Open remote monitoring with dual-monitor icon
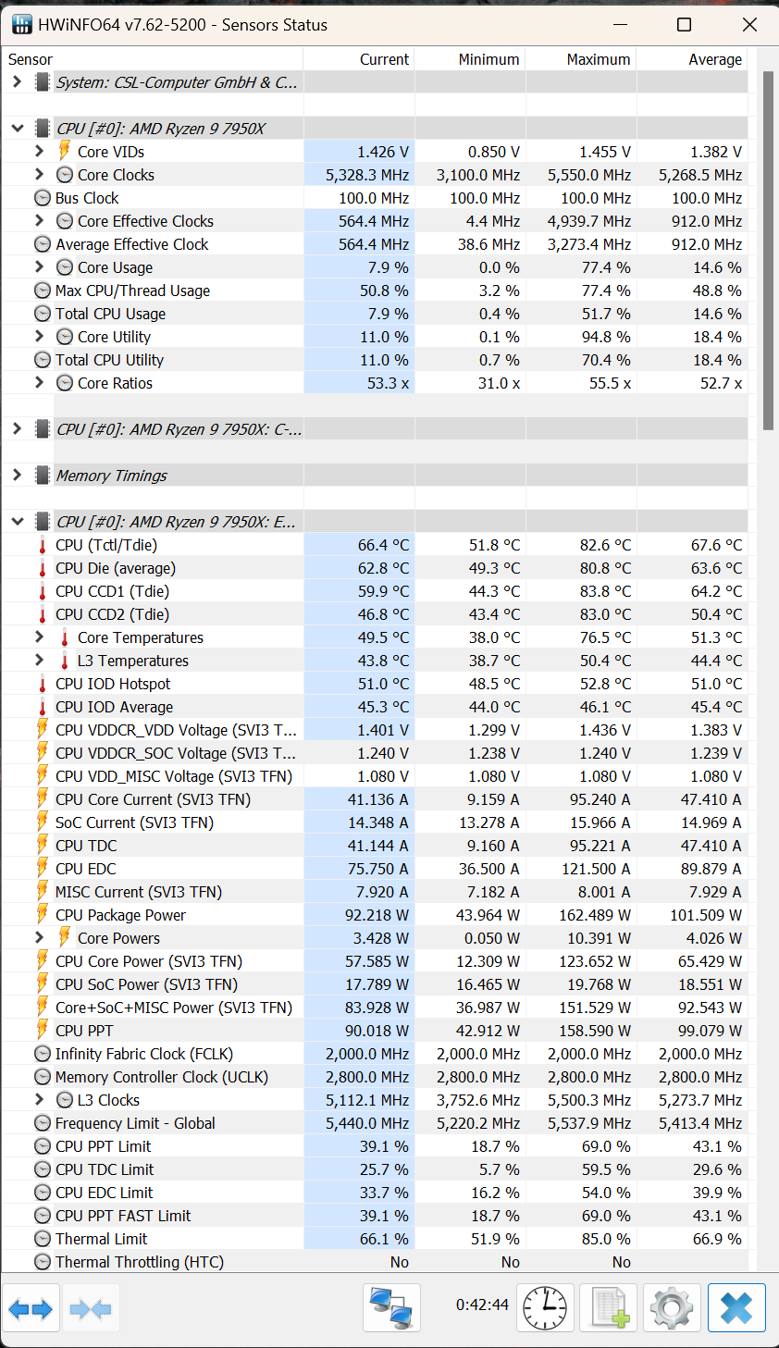This screenshot has height=1348, width=779. click(391, 1307)
